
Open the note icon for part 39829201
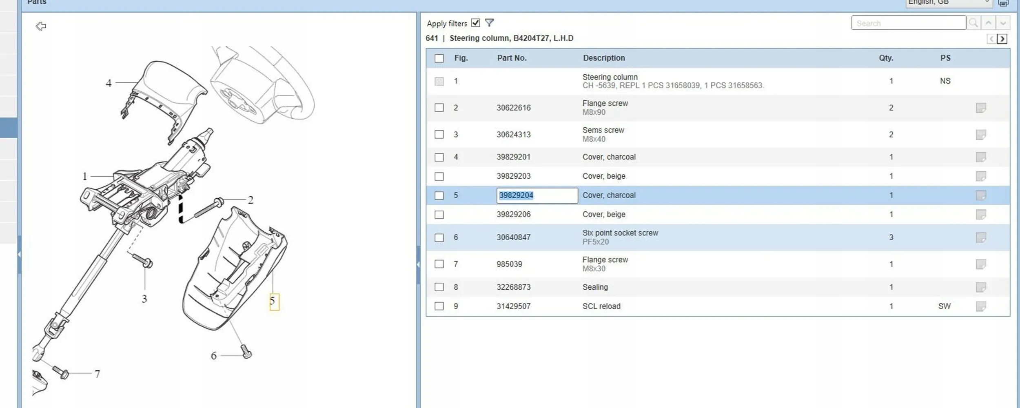(981, 157)
